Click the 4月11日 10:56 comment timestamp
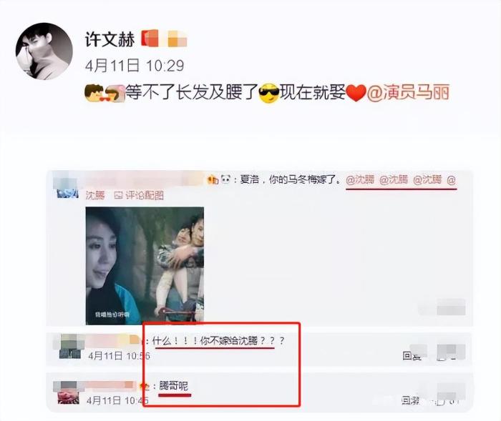Image resolution: width=501 pixels, height=421 pixels. point(120,355)
